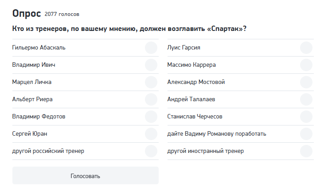This screenshot has height=190, width=324.
Task: Select radio button for Гильермо Абаскаль
Action: coord(151,48)
